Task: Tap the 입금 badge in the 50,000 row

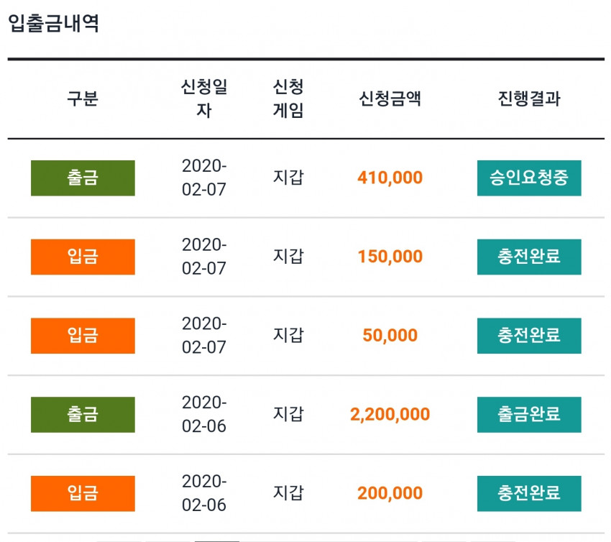Action: 83,336
